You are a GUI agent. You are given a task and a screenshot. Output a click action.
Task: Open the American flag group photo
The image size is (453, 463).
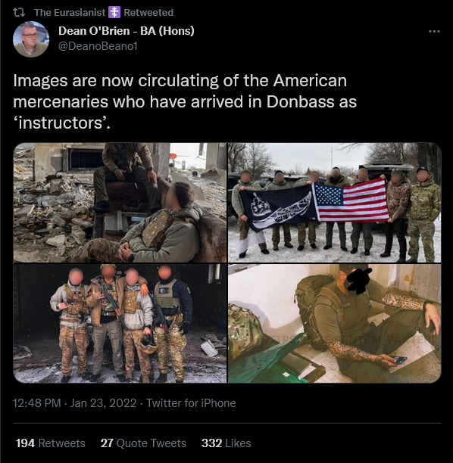pyautogui.click(x=334, y=203)
